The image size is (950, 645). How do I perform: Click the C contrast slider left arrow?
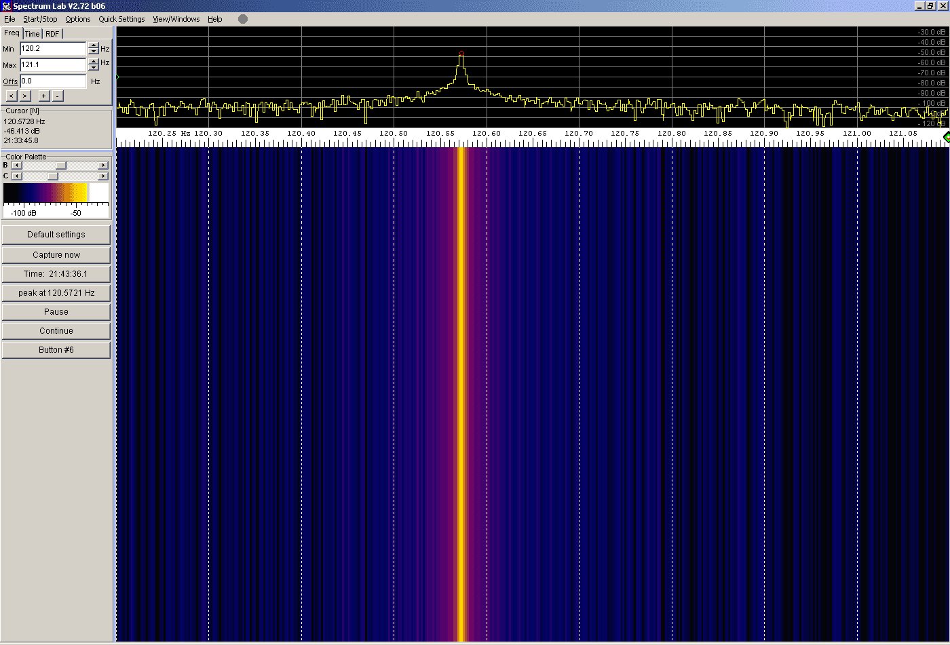coord(17,176)
